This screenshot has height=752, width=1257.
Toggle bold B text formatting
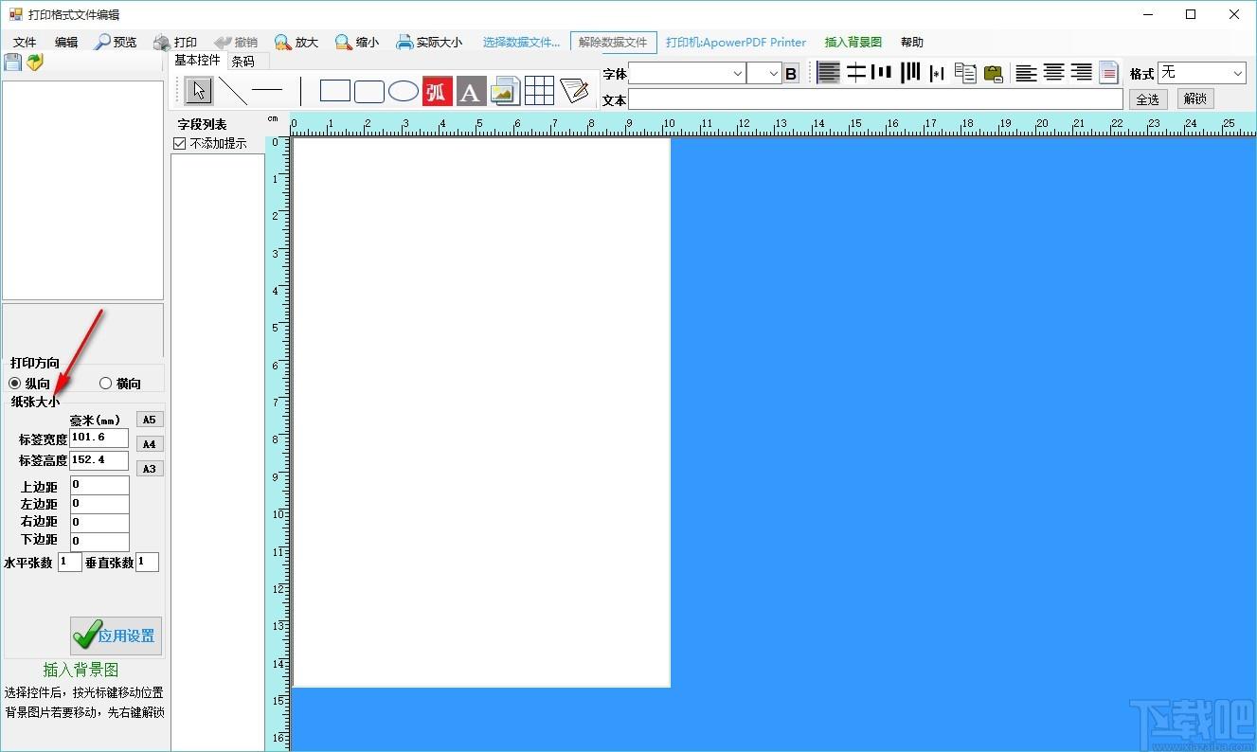pyautogui.click(x=791, y=74)
